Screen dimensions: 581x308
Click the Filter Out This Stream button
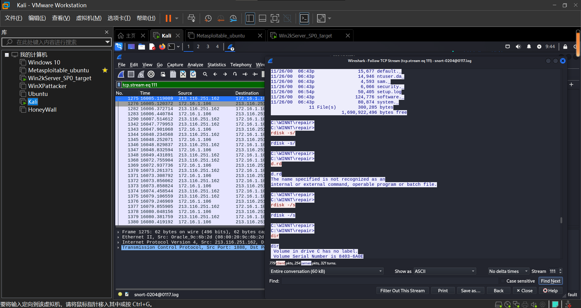tap(402, 290)
